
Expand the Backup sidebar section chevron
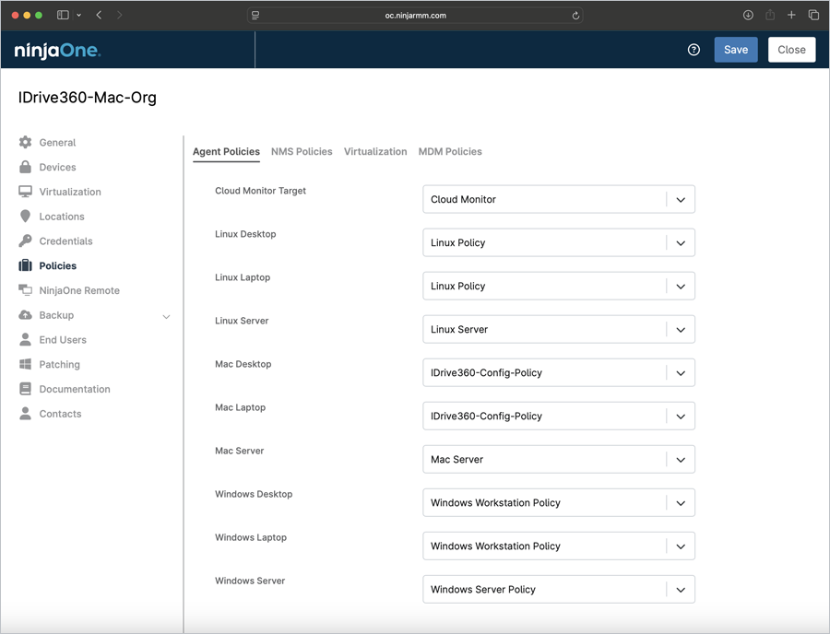click(x=166, y=316)
